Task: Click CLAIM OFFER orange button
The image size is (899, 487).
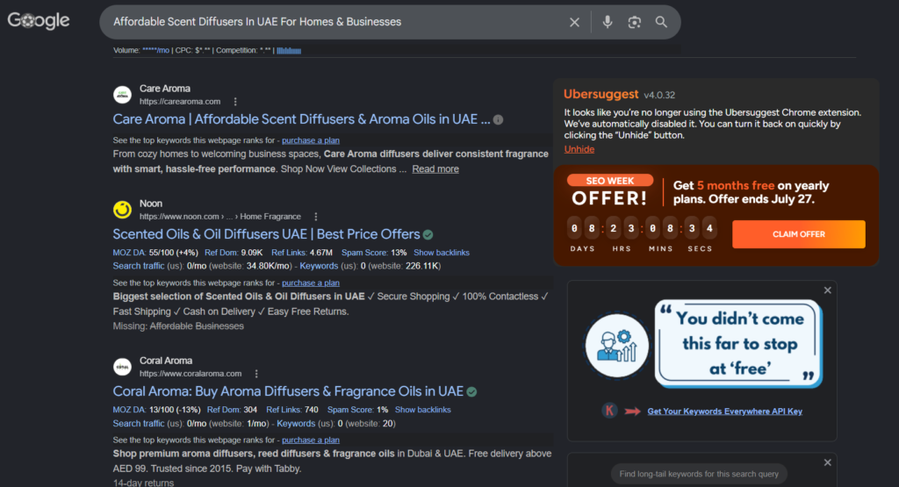Action: 799,234
